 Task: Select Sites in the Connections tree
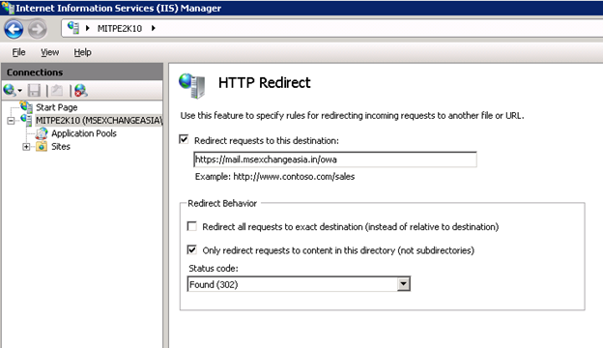61,147
